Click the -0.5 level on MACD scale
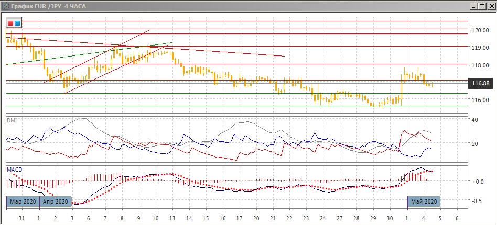The image size is (497, 225). pos(477,200)
